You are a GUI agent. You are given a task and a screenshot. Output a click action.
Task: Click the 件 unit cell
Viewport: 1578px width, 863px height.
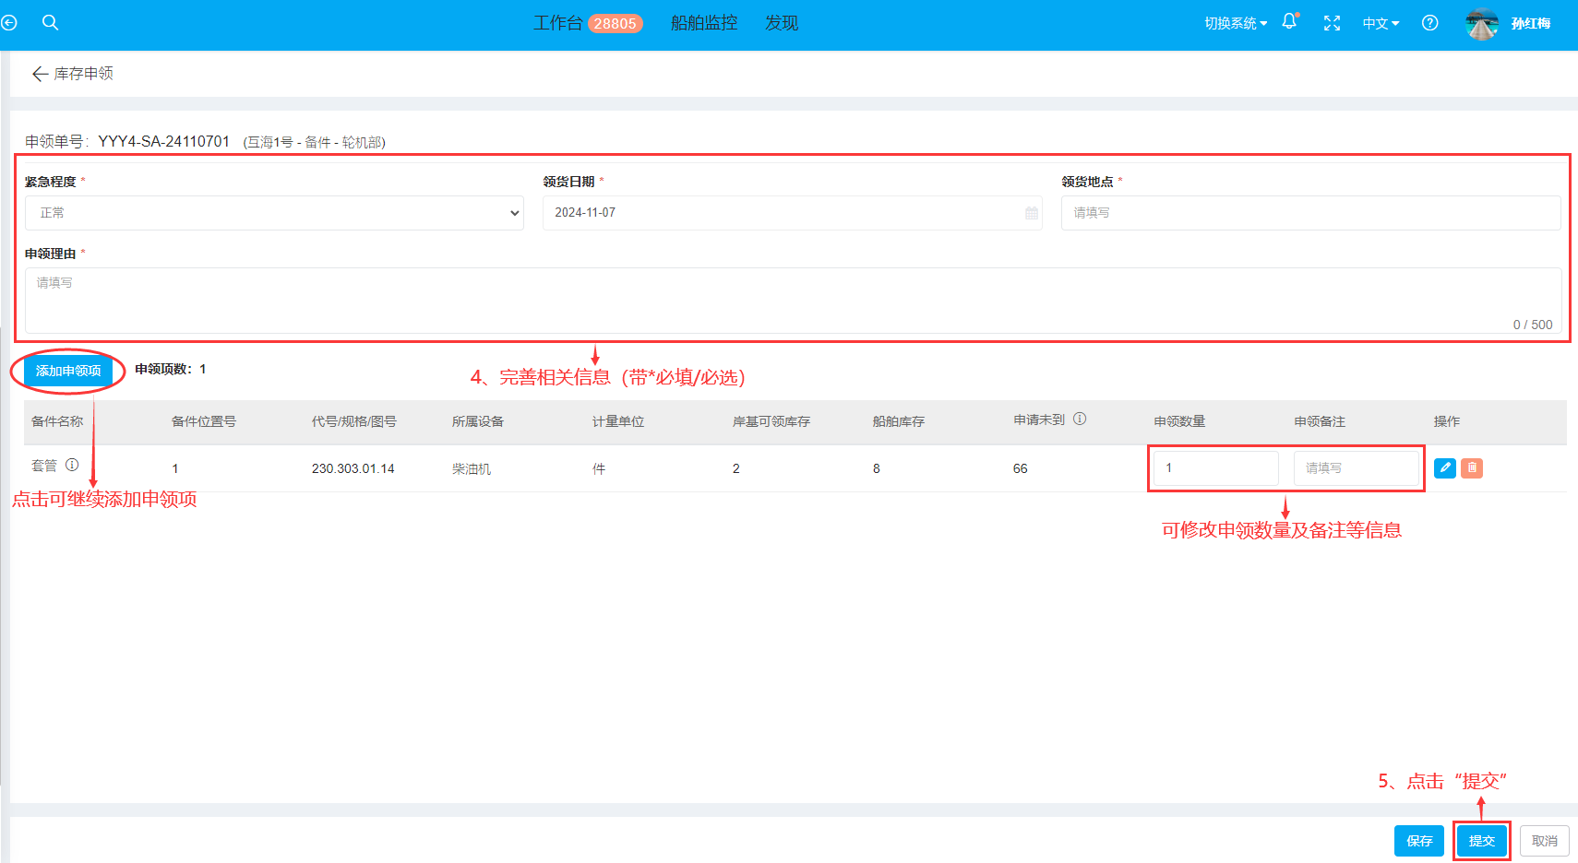599,469
